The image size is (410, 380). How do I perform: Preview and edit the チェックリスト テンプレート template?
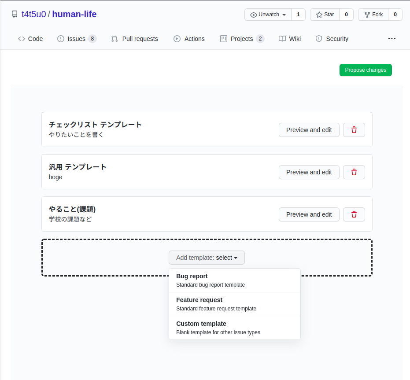pyautogui.click(x=309, y=130)
